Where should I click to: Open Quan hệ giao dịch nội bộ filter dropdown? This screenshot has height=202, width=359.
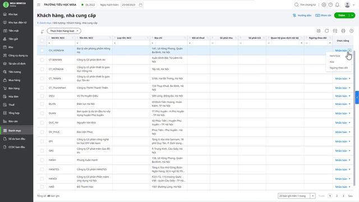pos(301,43)
